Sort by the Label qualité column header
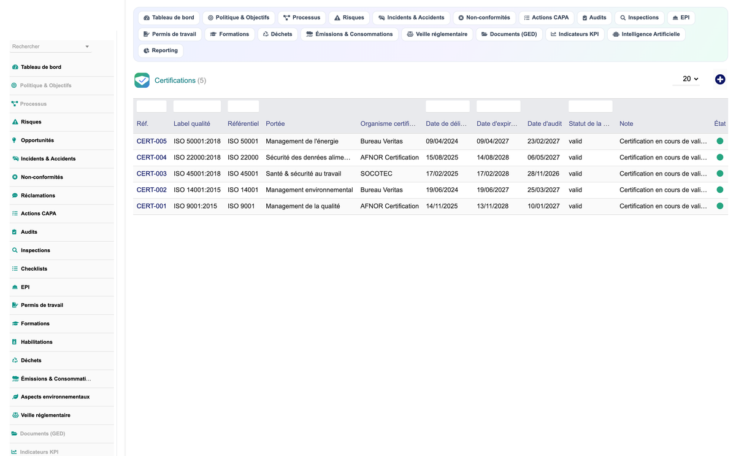736x456 pixels. pyautogui.click(x=192, y=124)
